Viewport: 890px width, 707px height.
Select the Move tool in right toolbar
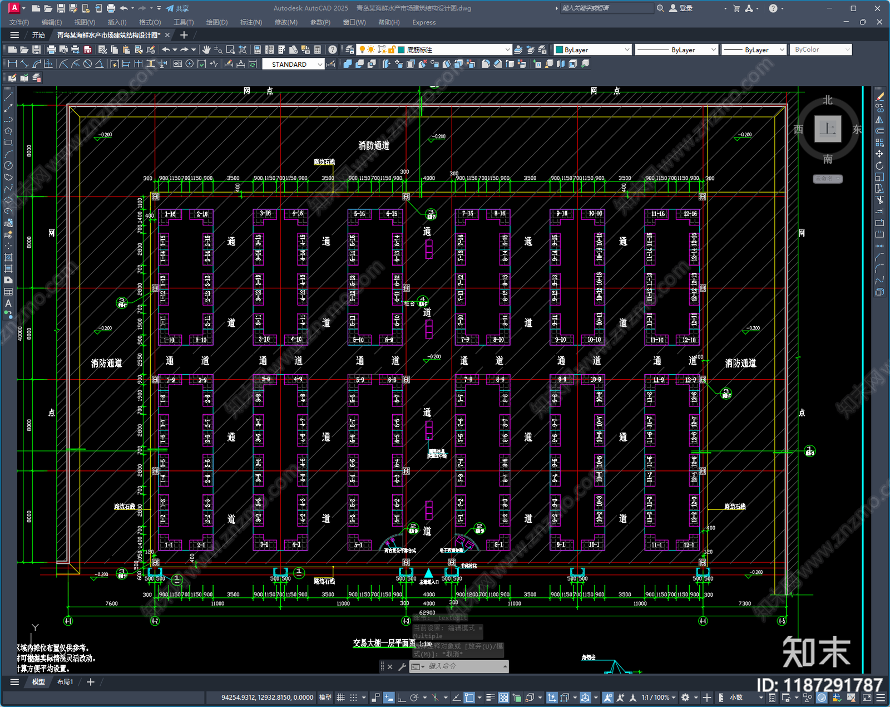coord(879,154)
